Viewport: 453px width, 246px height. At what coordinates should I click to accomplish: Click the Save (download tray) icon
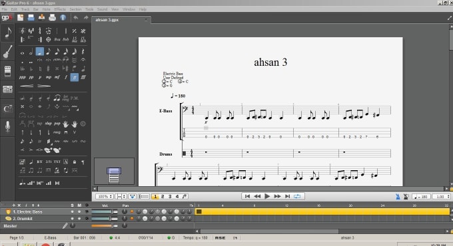(x=41, y=17)
